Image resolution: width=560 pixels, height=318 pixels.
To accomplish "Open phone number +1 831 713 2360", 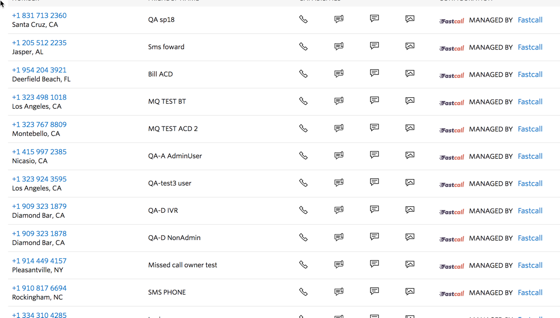I will point(39,16).
